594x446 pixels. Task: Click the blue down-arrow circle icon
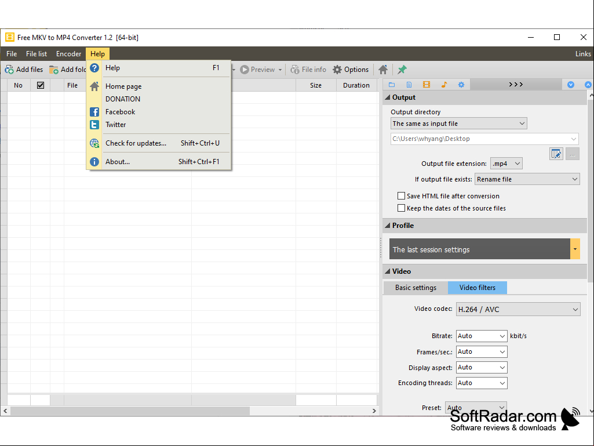pyautogui.click(x=570, y=85)
